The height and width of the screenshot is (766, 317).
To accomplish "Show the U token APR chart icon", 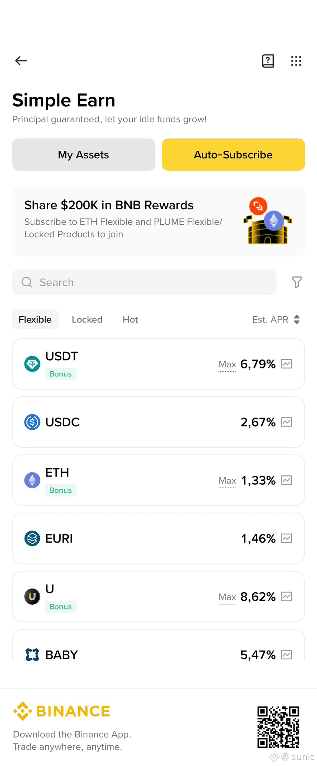I will tap(286, 597).
